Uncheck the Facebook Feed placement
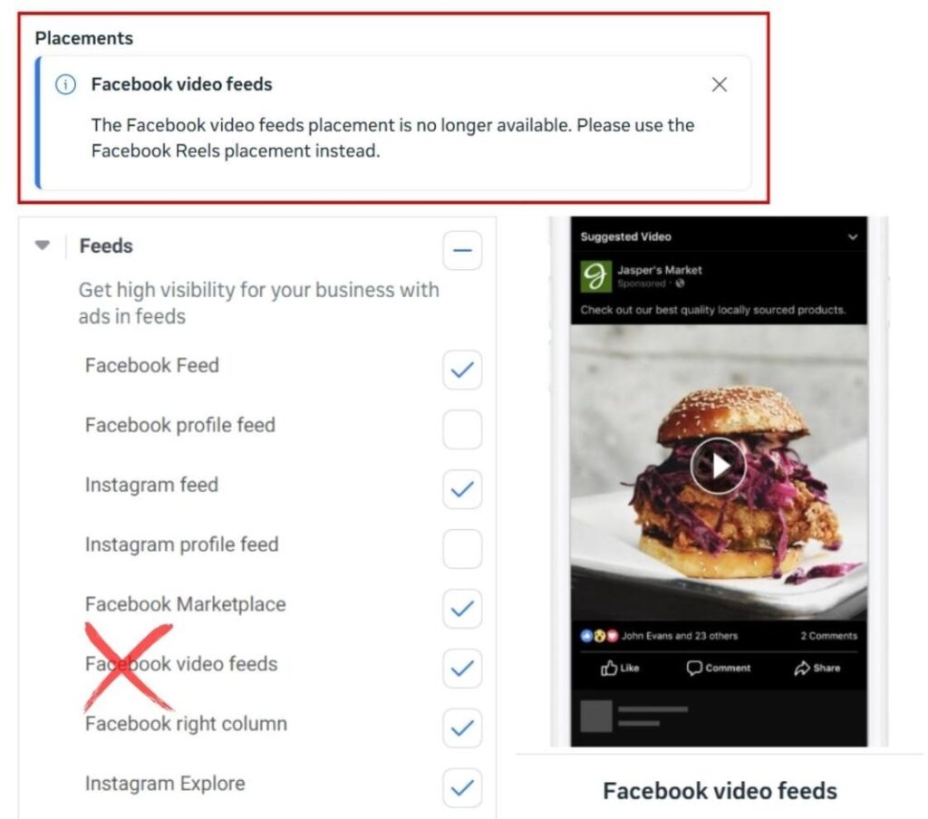This screenshot has height=819, width=928. pyautogui.click(x=462, y=370)
